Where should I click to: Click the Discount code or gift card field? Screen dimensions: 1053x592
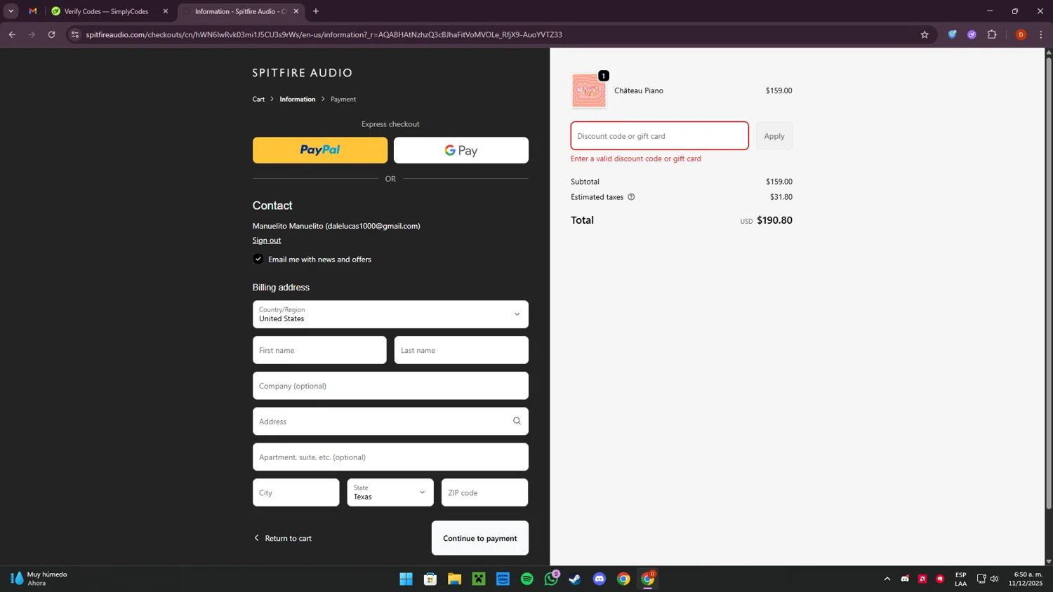(x=659, y=136)
